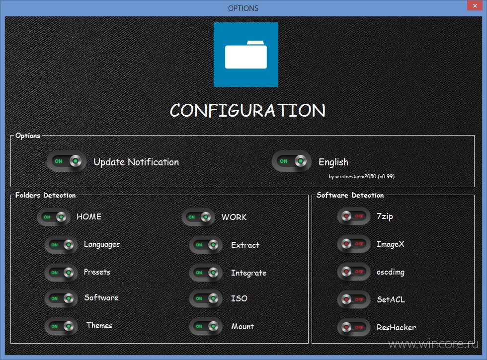Click the Software Detection group title

click(350, 195)
